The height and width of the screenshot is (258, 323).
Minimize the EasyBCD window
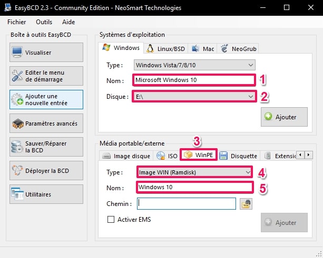pyautogui.click(x=263, y=7)
